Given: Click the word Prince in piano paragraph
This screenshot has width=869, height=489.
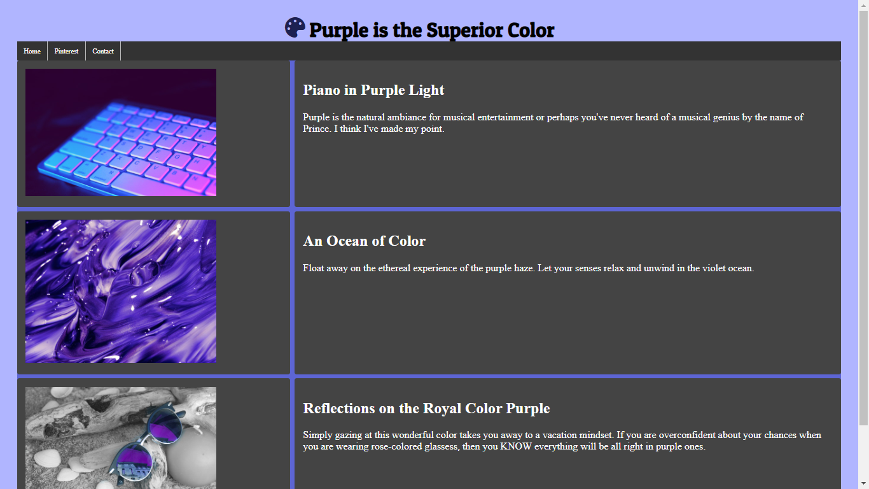Looking at the screenshot, I should click(316, 129).
